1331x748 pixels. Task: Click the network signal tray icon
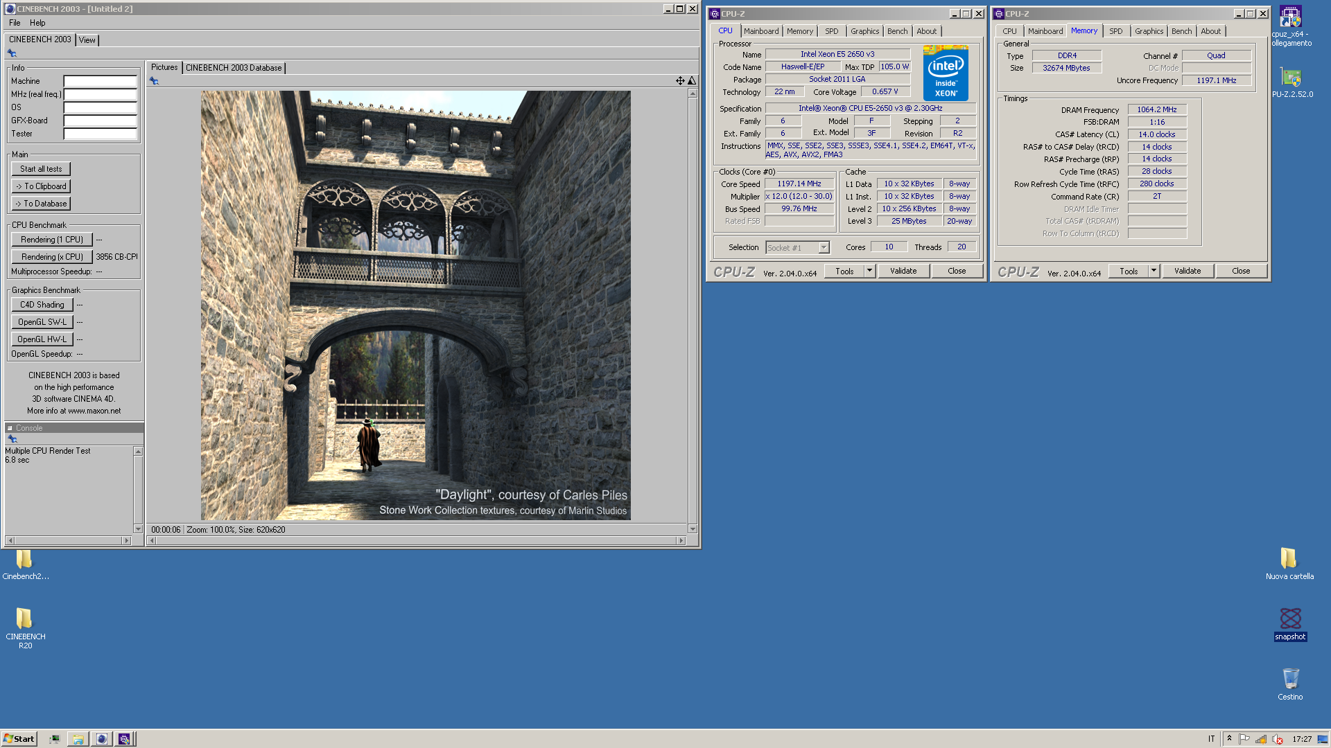(1261, 739)
